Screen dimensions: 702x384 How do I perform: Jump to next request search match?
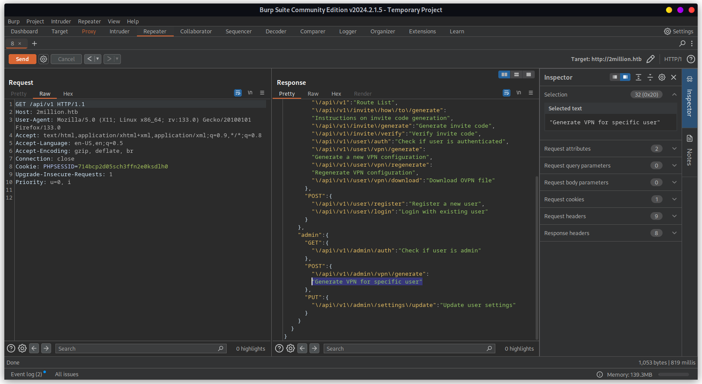(x=46, y=348)
